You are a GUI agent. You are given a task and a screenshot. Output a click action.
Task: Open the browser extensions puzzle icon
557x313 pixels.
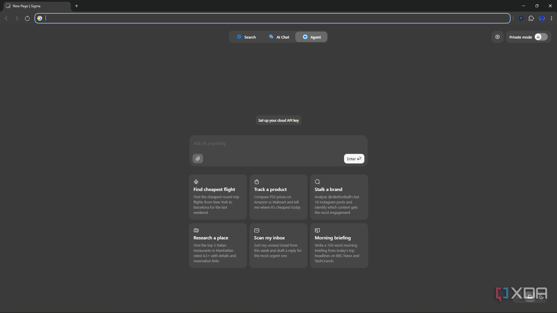coord(531,18)
